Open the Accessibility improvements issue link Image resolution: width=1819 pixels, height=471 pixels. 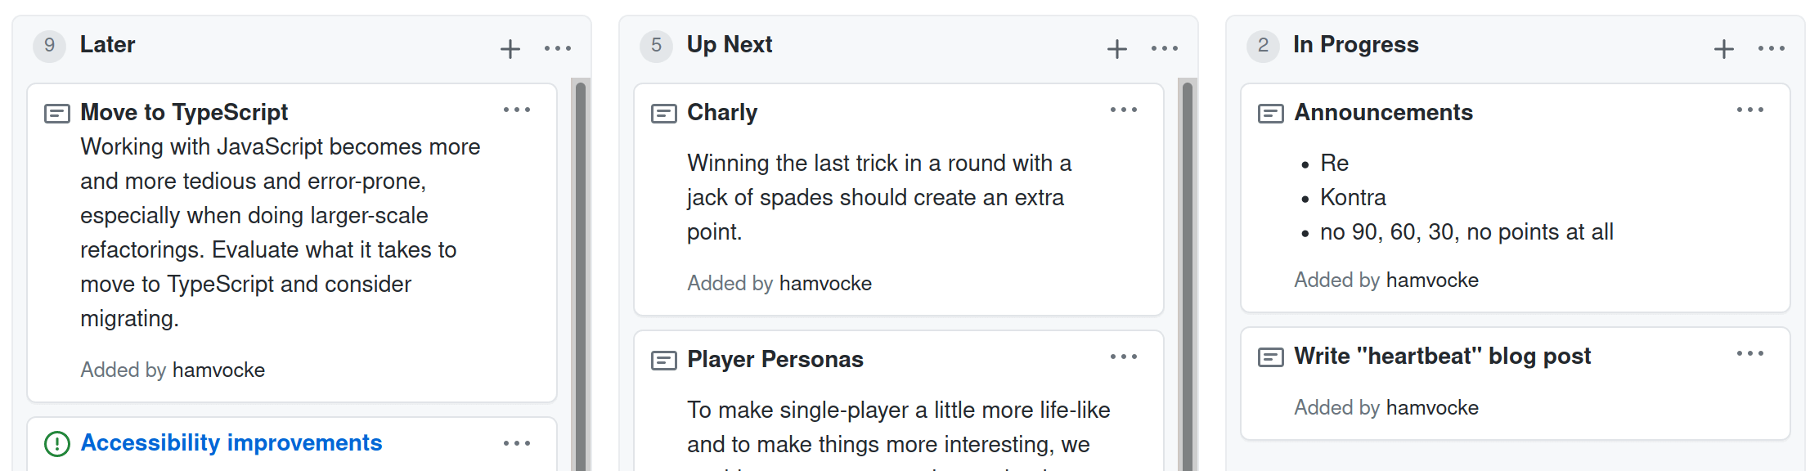coord(231,443)
